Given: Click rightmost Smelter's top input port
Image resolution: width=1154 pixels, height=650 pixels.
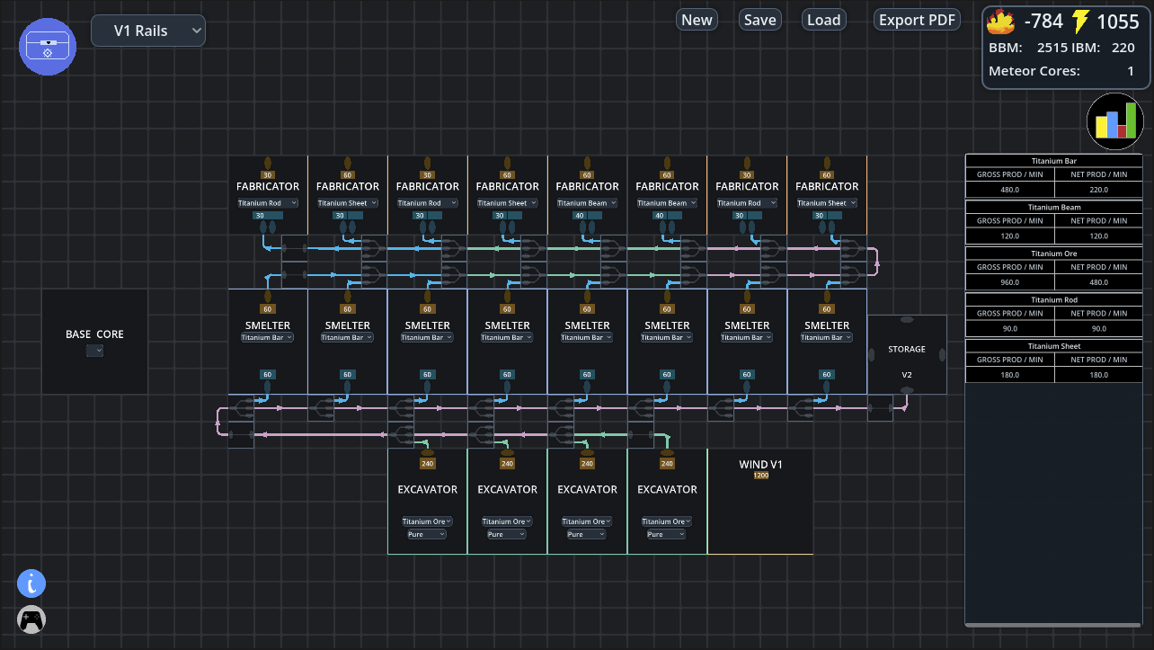Looking at the screenshot, I should pyautogui.click(x=827, y=297).
